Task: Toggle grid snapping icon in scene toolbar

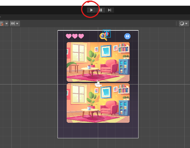Action: pyautogui.click(x=1, y=24)
